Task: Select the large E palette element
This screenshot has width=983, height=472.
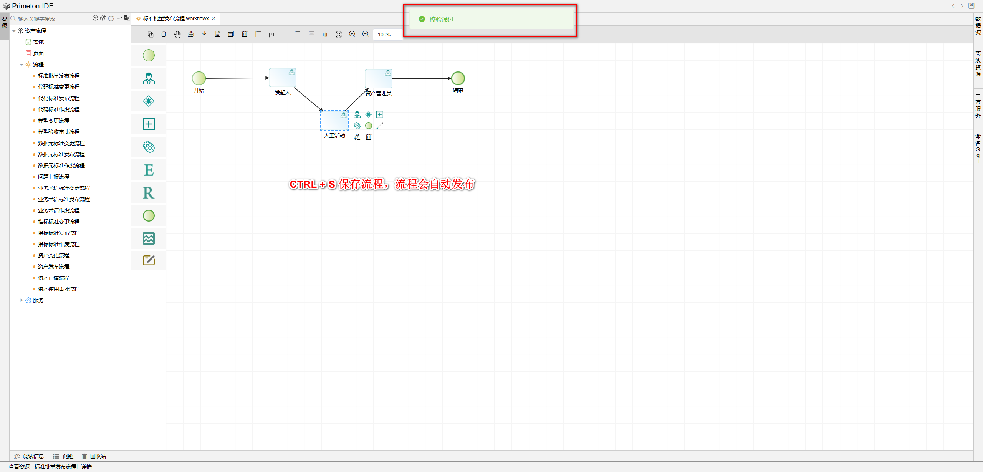Action: click(149, 170)
